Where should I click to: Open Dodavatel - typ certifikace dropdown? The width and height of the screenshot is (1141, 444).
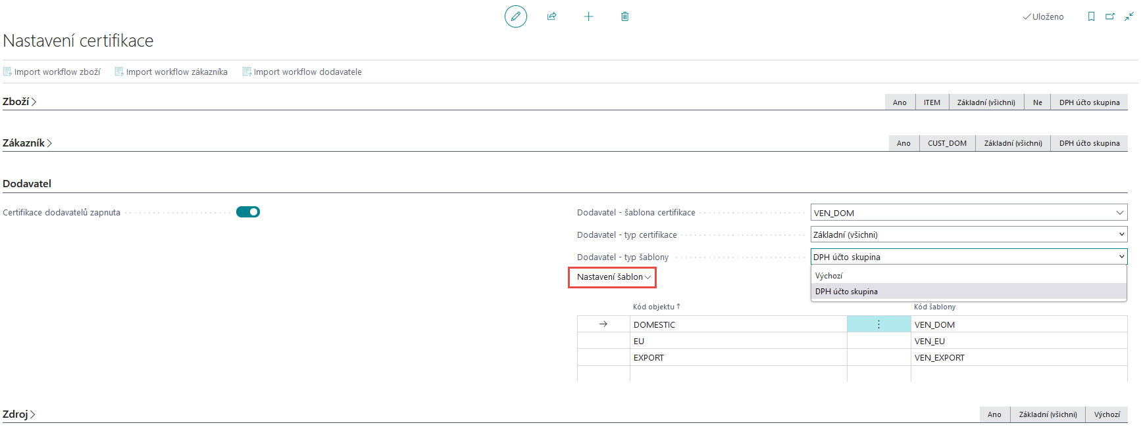coord(968,234)
